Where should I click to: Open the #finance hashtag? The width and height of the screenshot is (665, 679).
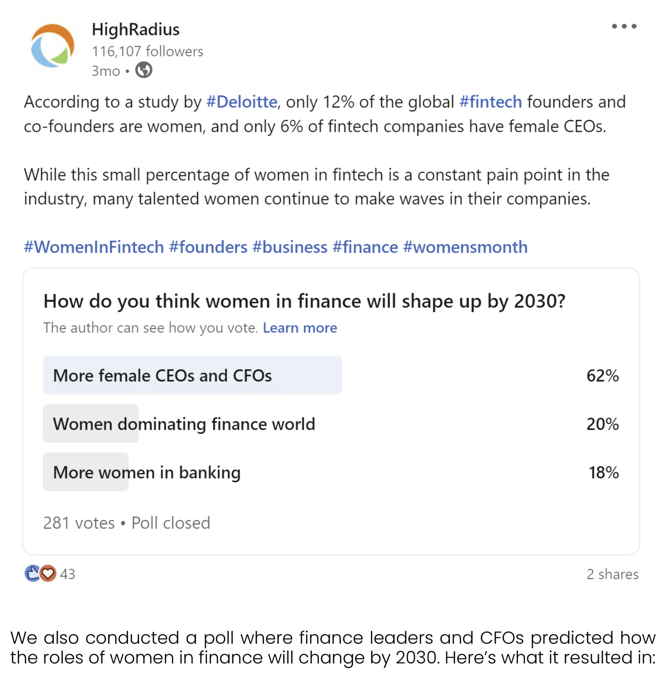pos(365,247)
